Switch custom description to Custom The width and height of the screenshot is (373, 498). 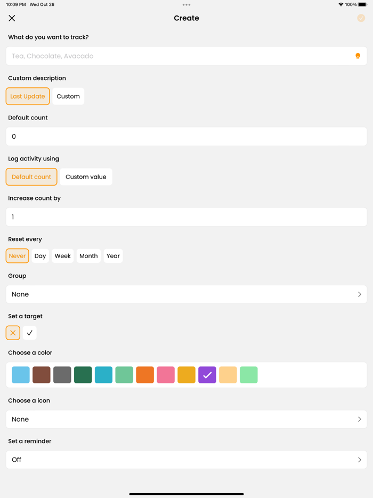pos(68,96)
